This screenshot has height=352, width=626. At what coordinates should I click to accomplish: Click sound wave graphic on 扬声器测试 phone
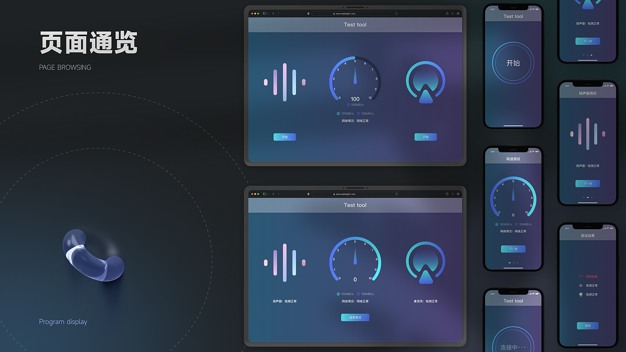587,134
